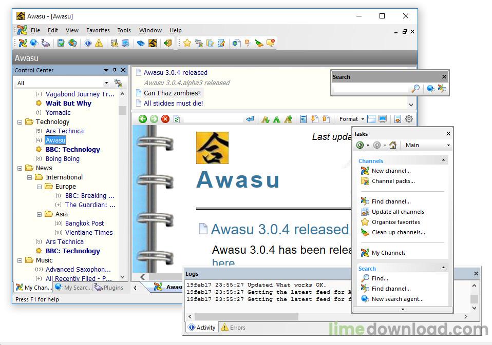Click the exit door icon in main toolbar
Screen dimensions: 492x345
click(168, 43)
